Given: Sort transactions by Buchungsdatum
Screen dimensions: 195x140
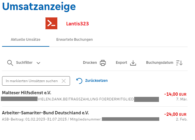Looking at the screenshot, I should (x=160, y=63).
